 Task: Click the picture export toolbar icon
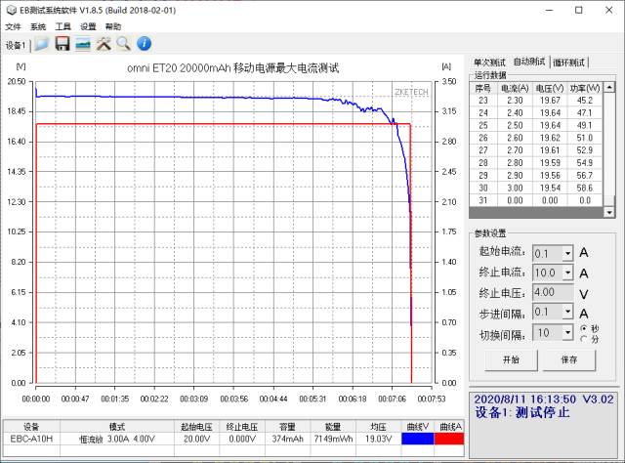[83, 44]
